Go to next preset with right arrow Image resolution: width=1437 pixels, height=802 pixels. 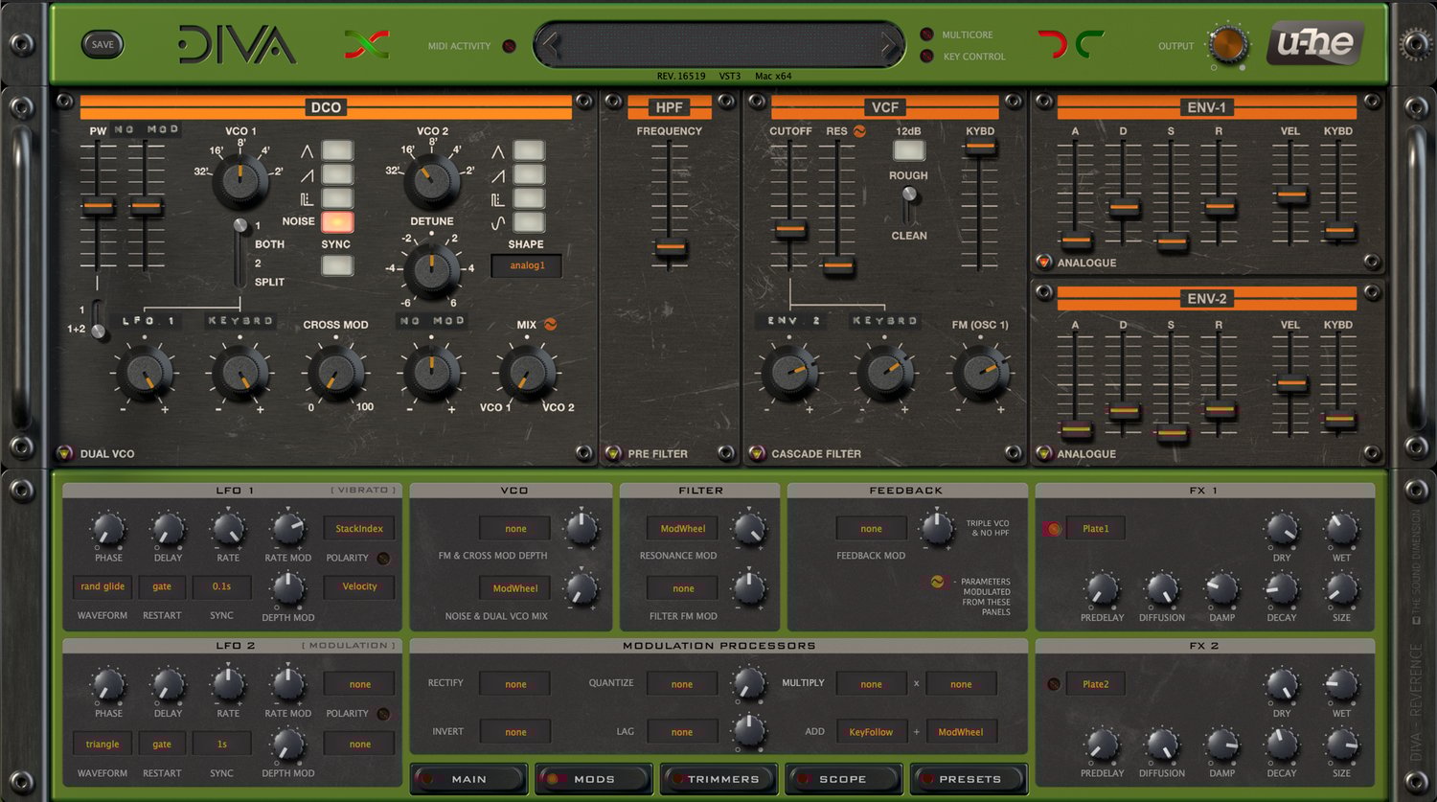point(890,45)
